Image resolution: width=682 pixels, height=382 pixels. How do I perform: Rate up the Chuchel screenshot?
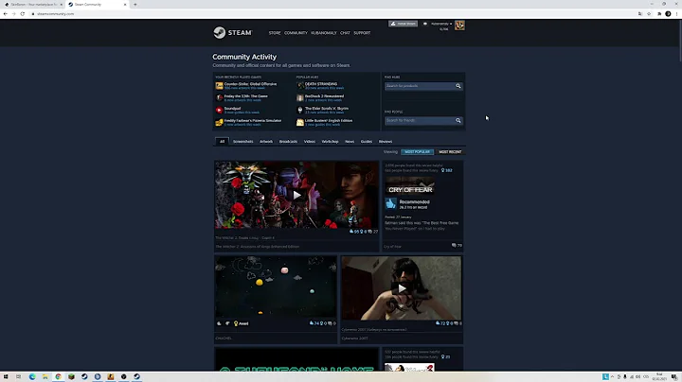(219, 323)
